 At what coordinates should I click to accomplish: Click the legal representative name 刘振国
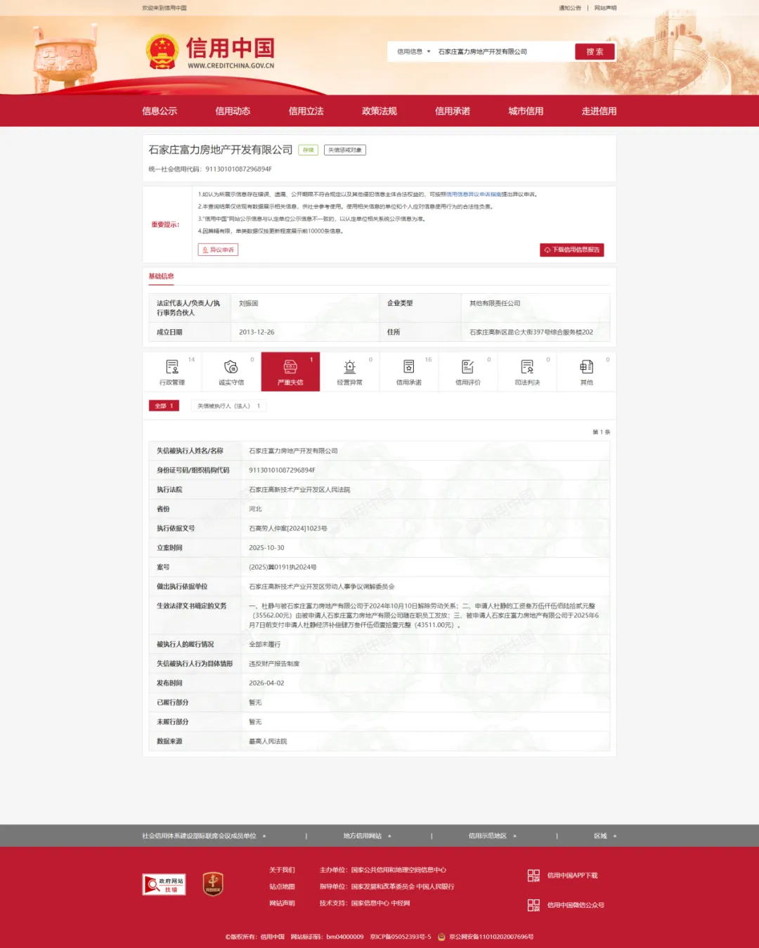[249, 304]
